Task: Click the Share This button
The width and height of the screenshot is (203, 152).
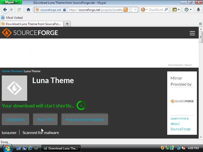Action: point(45,119)
